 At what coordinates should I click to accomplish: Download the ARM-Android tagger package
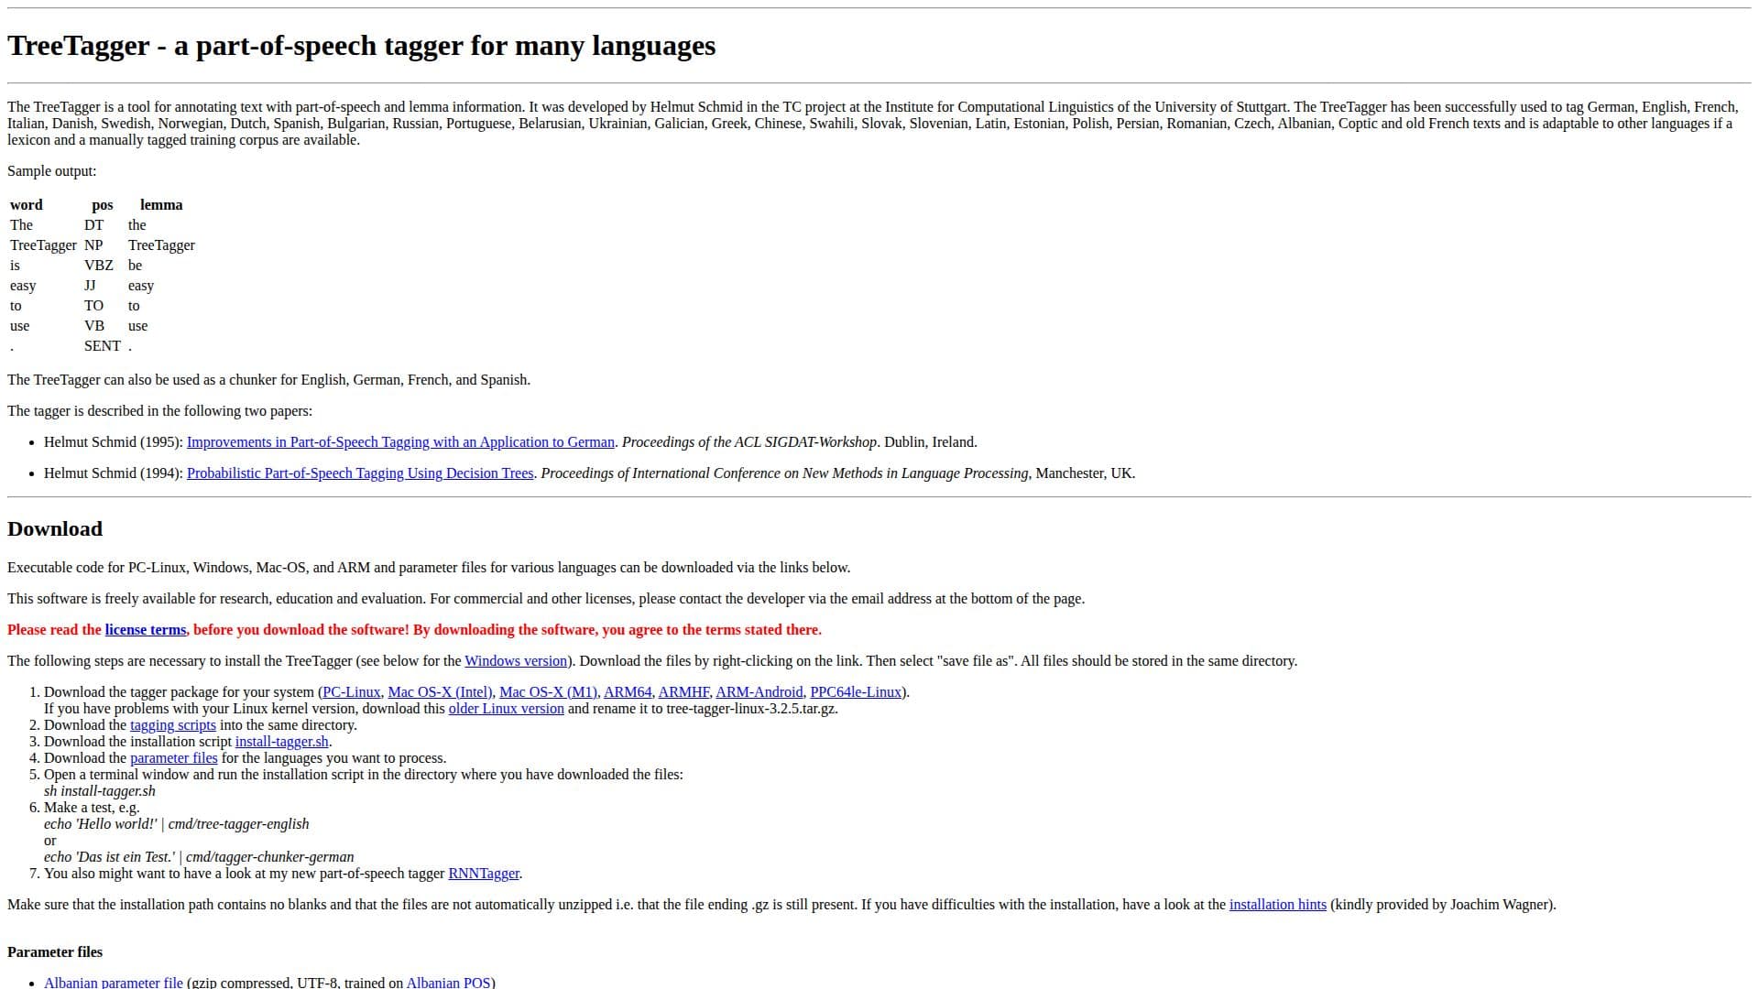759,692
